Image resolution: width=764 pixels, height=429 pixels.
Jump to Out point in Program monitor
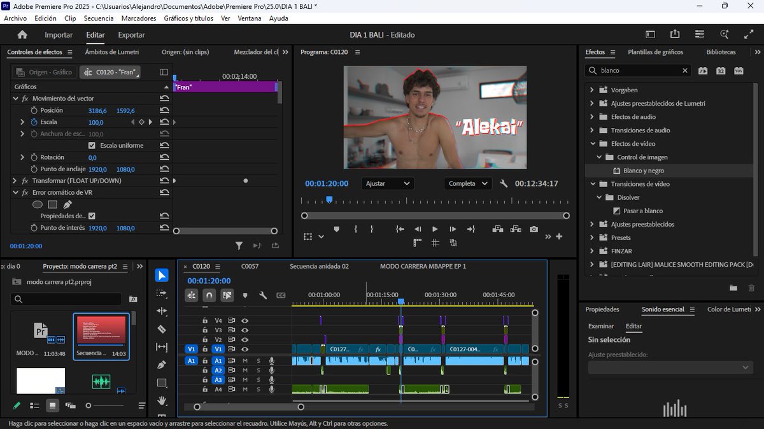tap(471, 229)
